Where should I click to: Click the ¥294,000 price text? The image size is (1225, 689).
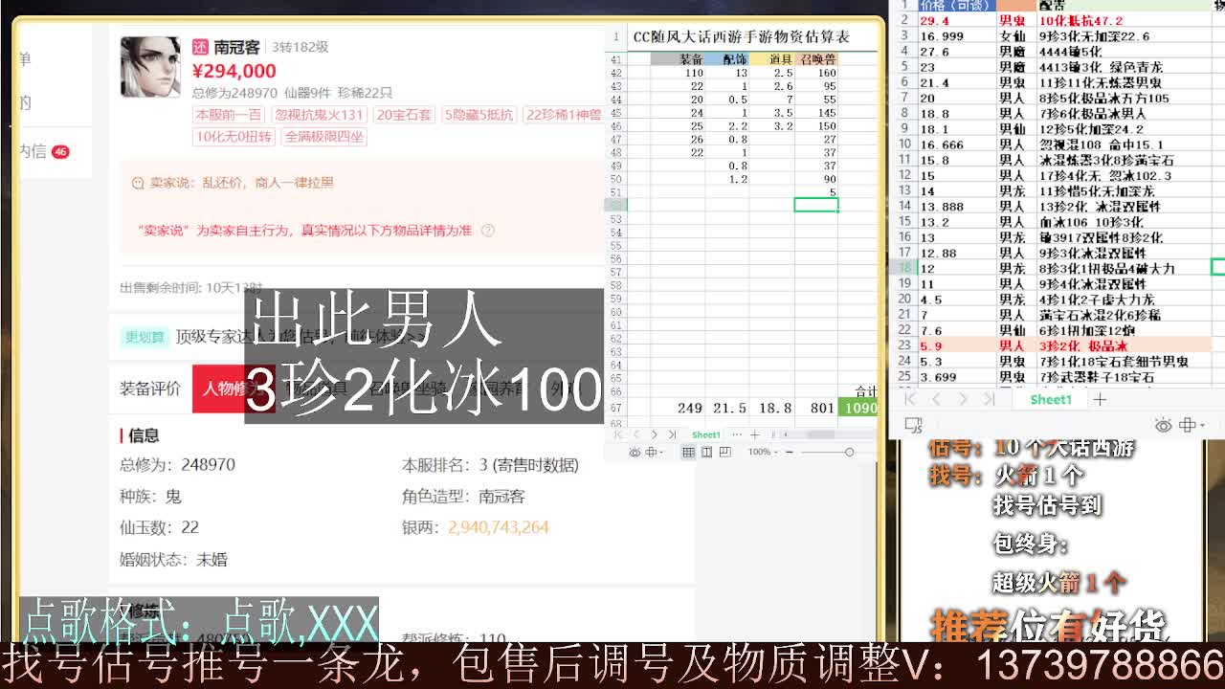pos(234,71)
